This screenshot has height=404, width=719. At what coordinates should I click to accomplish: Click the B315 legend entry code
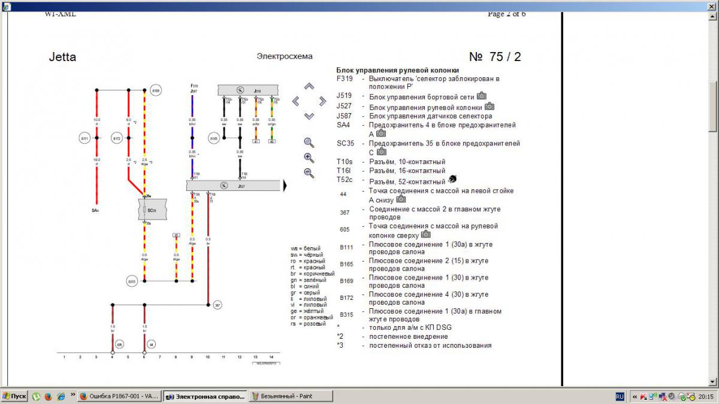[346, 314]
